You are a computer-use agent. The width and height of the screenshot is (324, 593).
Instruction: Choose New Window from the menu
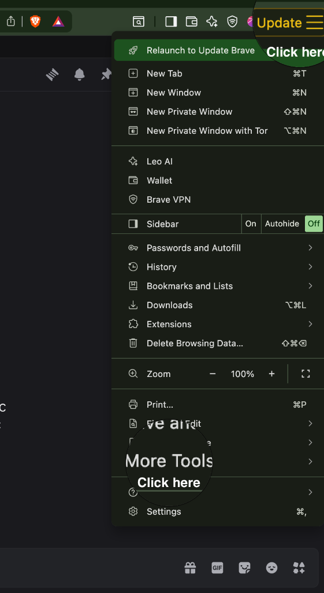[x=218, y=93]
